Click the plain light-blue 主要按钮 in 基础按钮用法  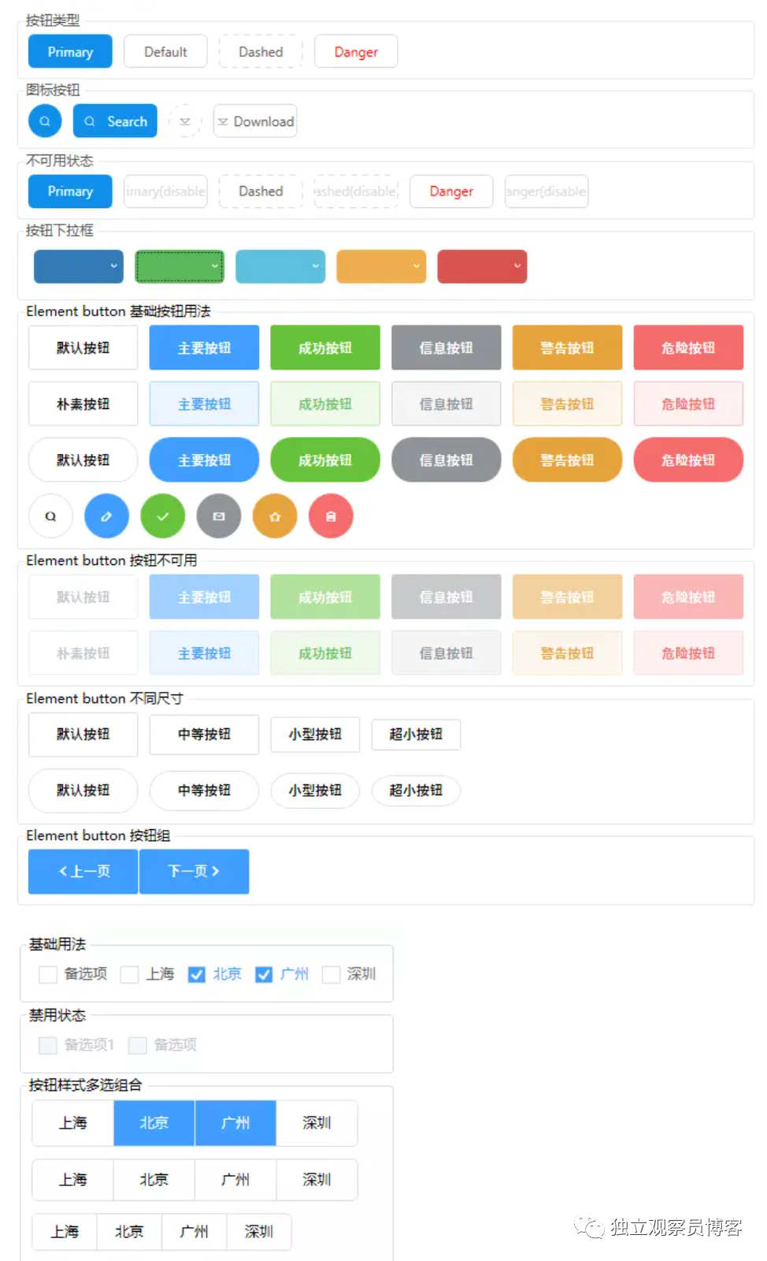(204, 404)
